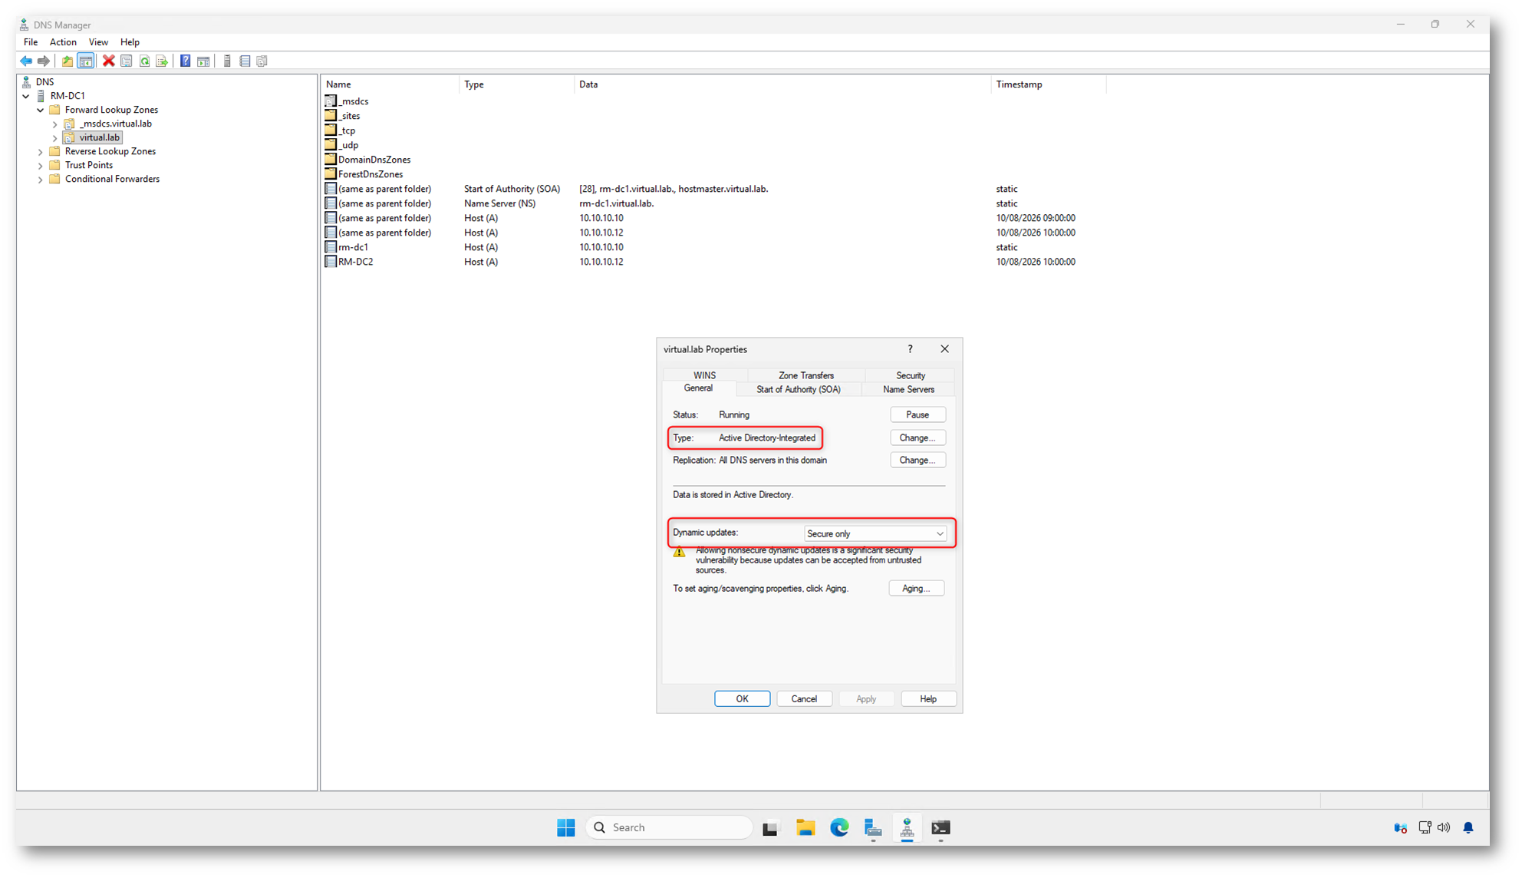This screenshot has height=878, width=1522.
Task: Collapse Forward Lookup Zones tree node
Action: click(41, 111)
